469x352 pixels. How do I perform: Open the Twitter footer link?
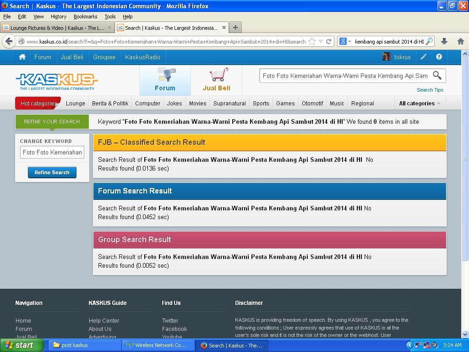pyautogui.click(x=170, y=320)
